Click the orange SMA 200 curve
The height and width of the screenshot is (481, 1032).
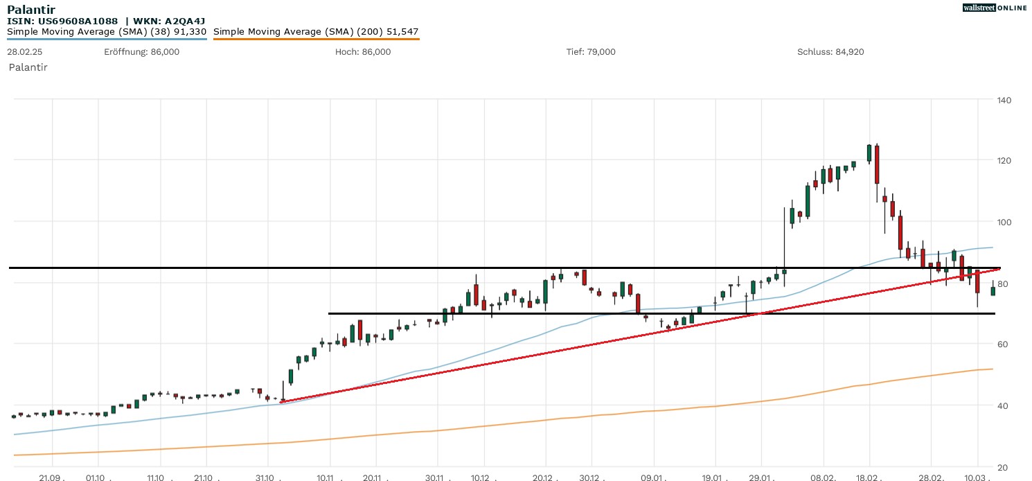pyautogui.click(x=504, y=424)
